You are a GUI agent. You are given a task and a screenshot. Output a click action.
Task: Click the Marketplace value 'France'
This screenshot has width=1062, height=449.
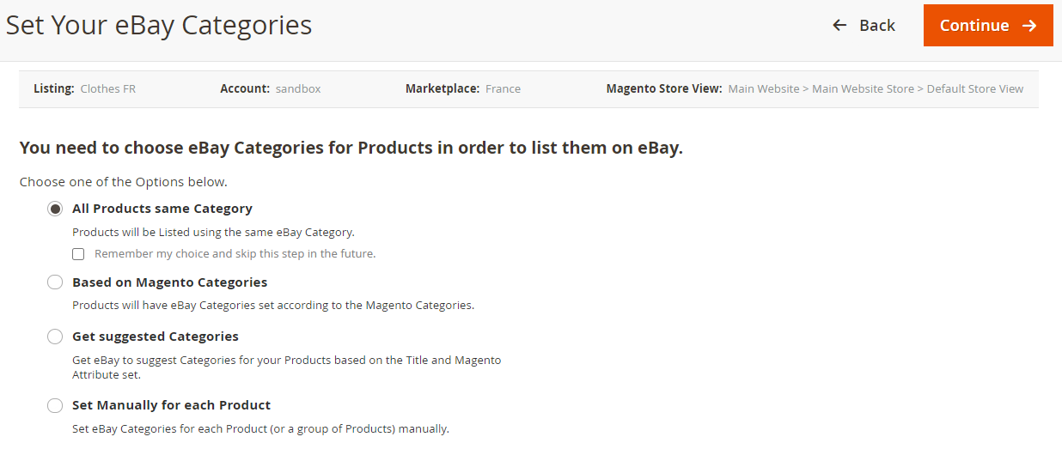[503, 88]
